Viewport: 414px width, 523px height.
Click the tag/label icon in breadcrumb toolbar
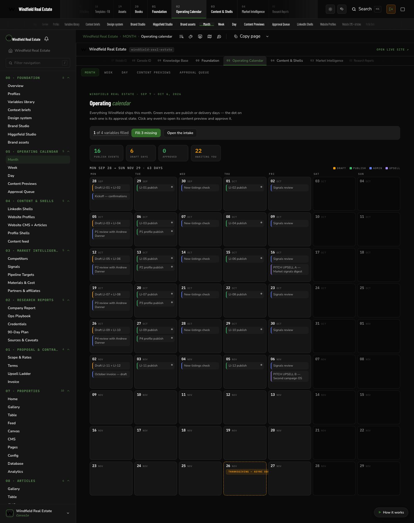pos(191,36)
